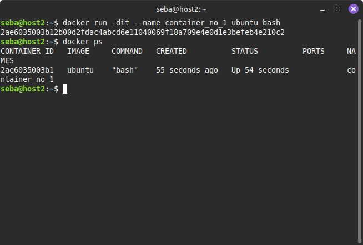This screenshot has width=363, height=245.
Task: Click the COMMAND column header
Action: [x=127, y=51]
